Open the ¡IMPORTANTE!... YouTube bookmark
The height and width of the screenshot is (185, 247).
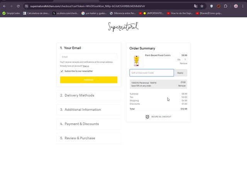tap(151, 13)
